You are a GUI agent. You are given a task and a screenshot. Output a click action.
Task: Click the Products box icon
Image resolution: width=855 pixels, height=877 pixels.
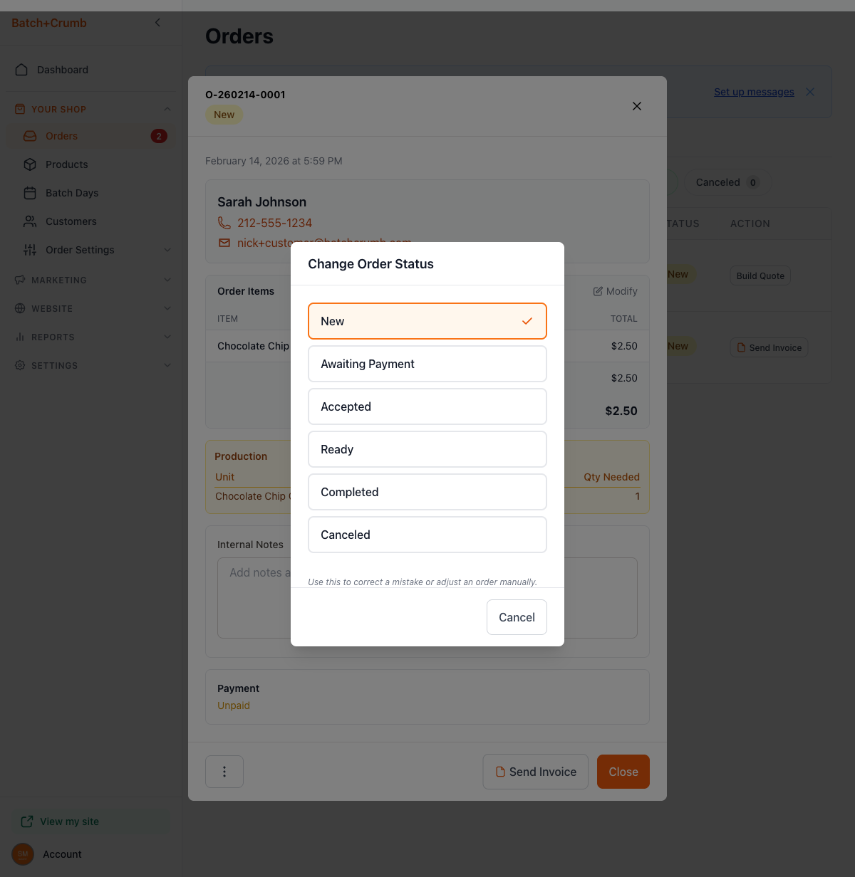tap(30, 164)
